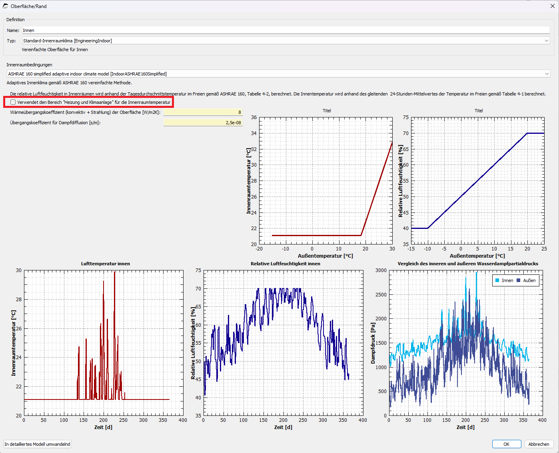This screenshot has width=559, height=453.
Task: Click the Wasserdampfpartialdruck comparison chart title
Action: coord(468,264)
